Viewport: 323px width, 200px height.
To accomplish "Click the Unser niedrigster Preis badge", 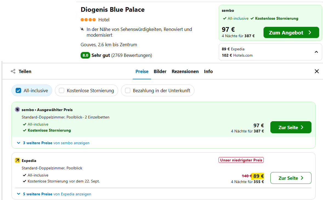I will (241, 160).
